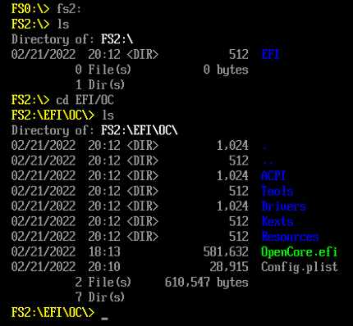353x326 pixels.
Task: Click the blue EFI directory name
Action: click(270, 54)
